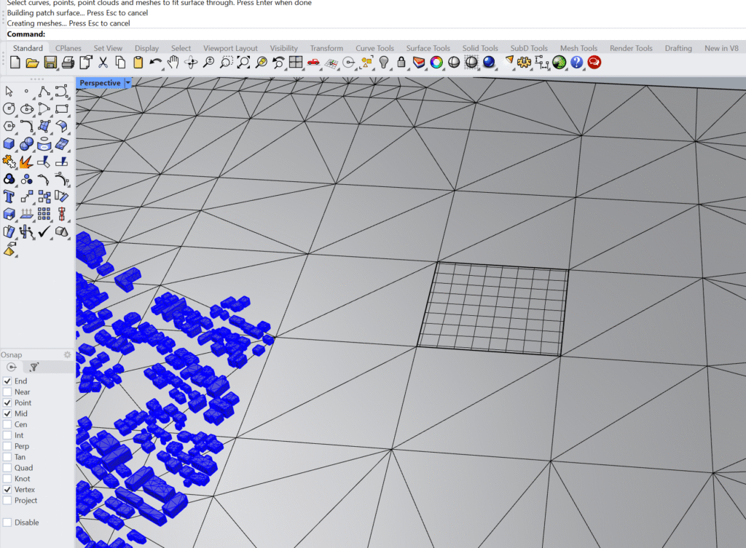The width and height of the screenshot is (746, 548).
Task: Expand the sphere tool flyout triangle
Action: pyautogui.click(x=34, y=150)
